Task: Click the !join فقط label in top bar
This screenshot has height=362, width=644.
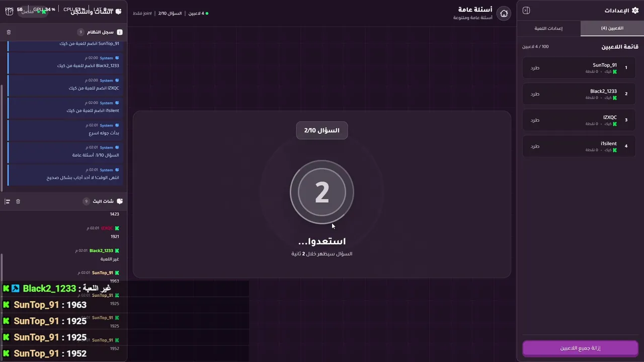Action: 142,14
